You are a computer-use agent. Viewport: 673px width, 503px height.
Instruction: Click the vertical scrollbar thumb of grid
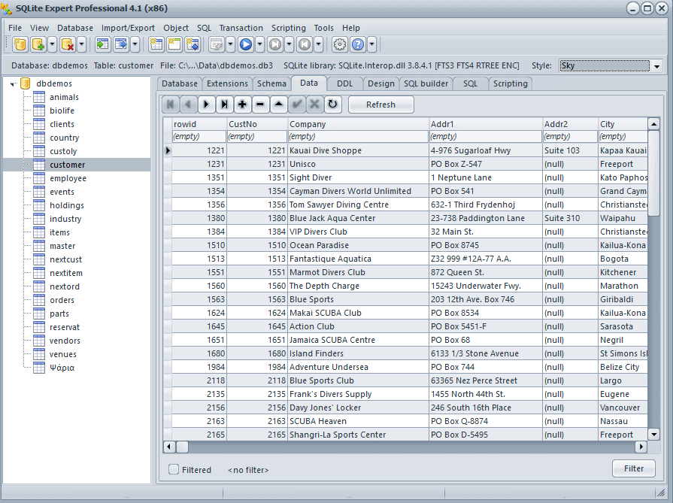point(653,174)
